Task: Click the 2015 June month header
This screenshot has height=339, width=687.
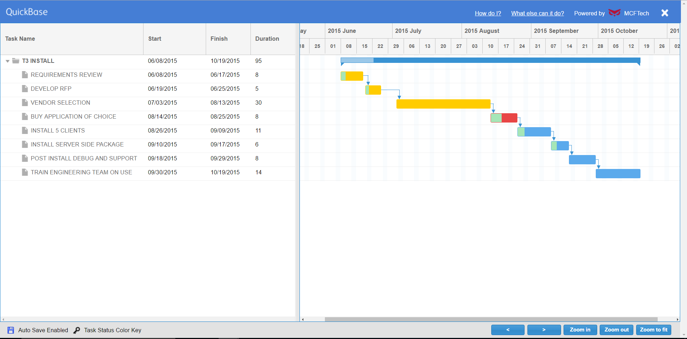Action: tap(359, 31)
